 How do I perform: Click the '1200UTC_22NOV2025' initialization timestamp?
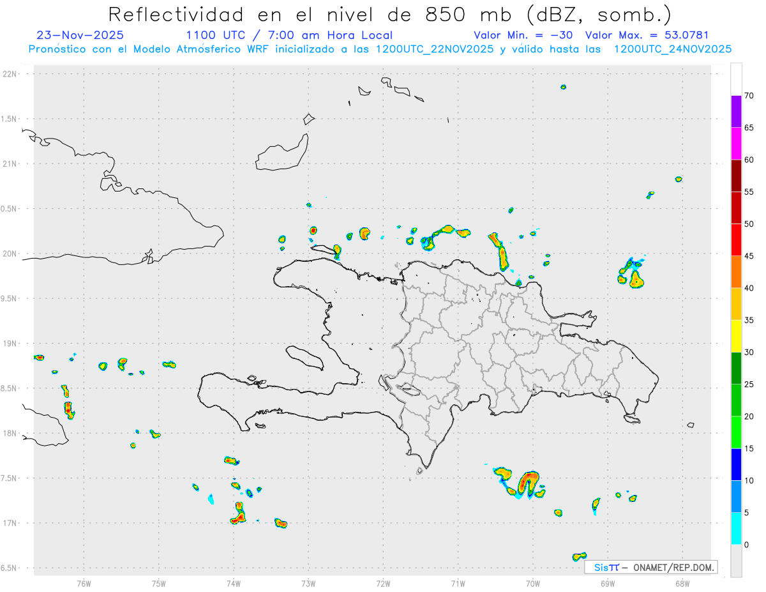click(435, 49)
